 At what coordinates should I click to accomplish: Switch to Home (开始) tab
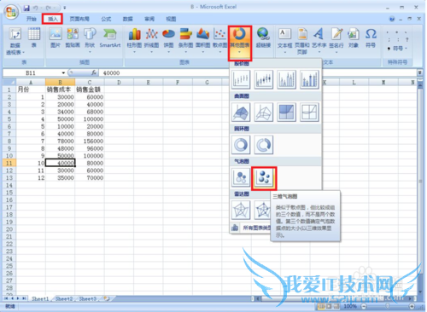[x=32, y=19]
